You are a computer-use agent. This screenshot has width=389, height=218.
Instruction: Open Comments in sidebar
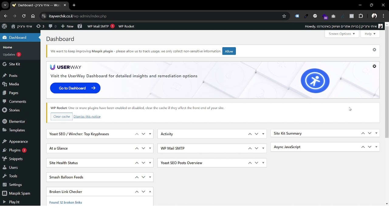click(x=20, y=101)
